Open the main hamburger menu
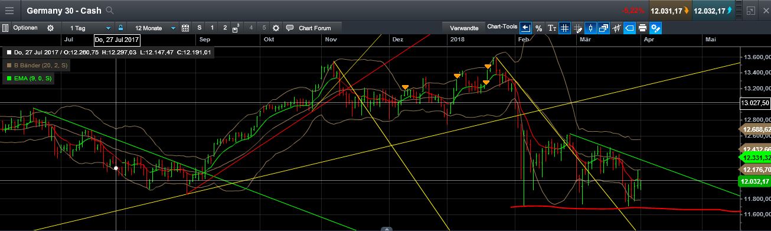Image resolution: width=771 pixels, height=231 pixels. click(10, 11)
